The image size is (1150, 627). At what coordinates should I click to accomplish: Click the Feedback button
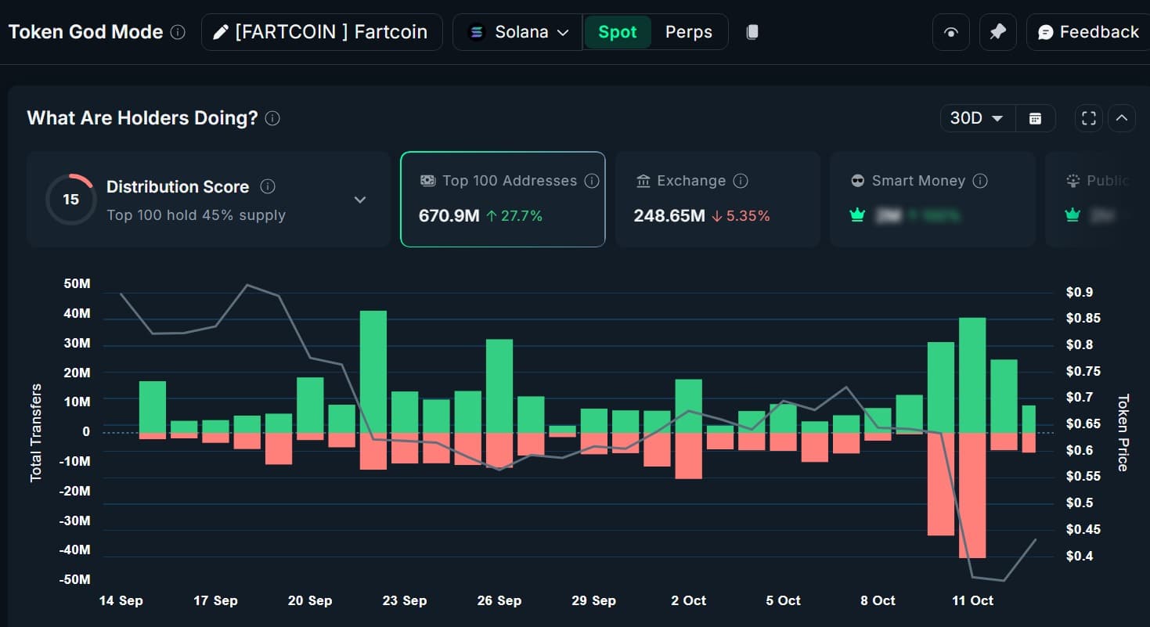1087,31
